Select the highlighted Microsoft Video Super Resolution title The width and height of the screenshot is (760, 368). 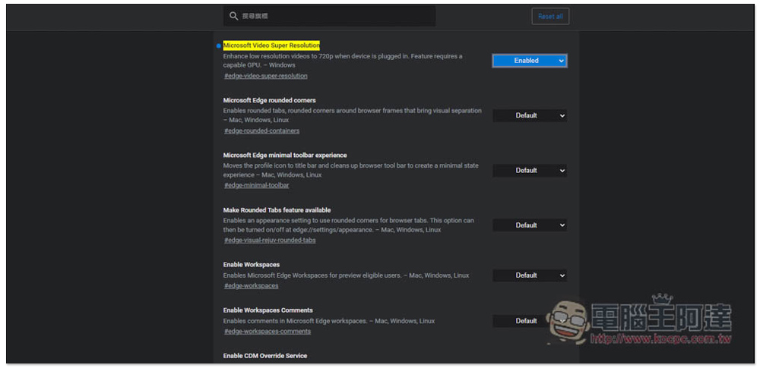(x=271, y=46)
